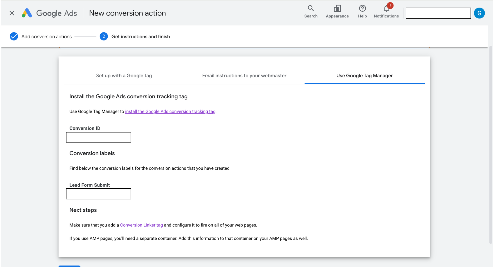Click the completed step checkmark icon
This screenshot has width=494, height=268.
click(14, 36)
